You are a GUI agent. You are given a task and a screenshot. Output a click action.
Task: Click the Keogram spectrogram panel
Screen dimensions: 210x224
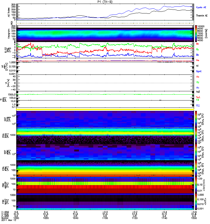(x=105, y=33)
